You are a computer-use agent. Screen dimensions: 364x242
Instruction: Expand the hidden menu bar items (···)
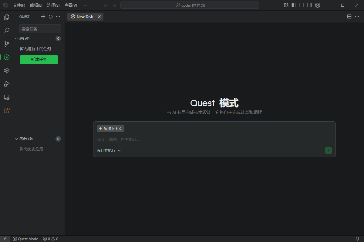[85, 5]
